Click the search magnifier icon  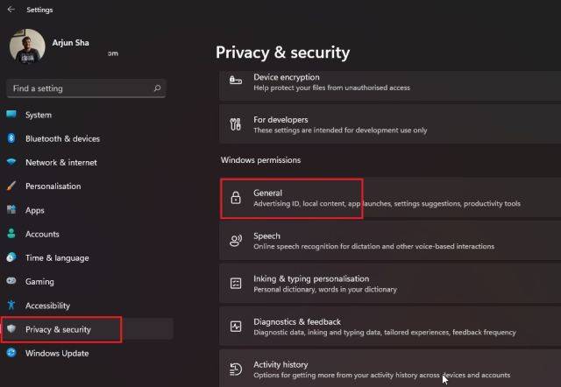pyautogui.click(x=157, y=88)
